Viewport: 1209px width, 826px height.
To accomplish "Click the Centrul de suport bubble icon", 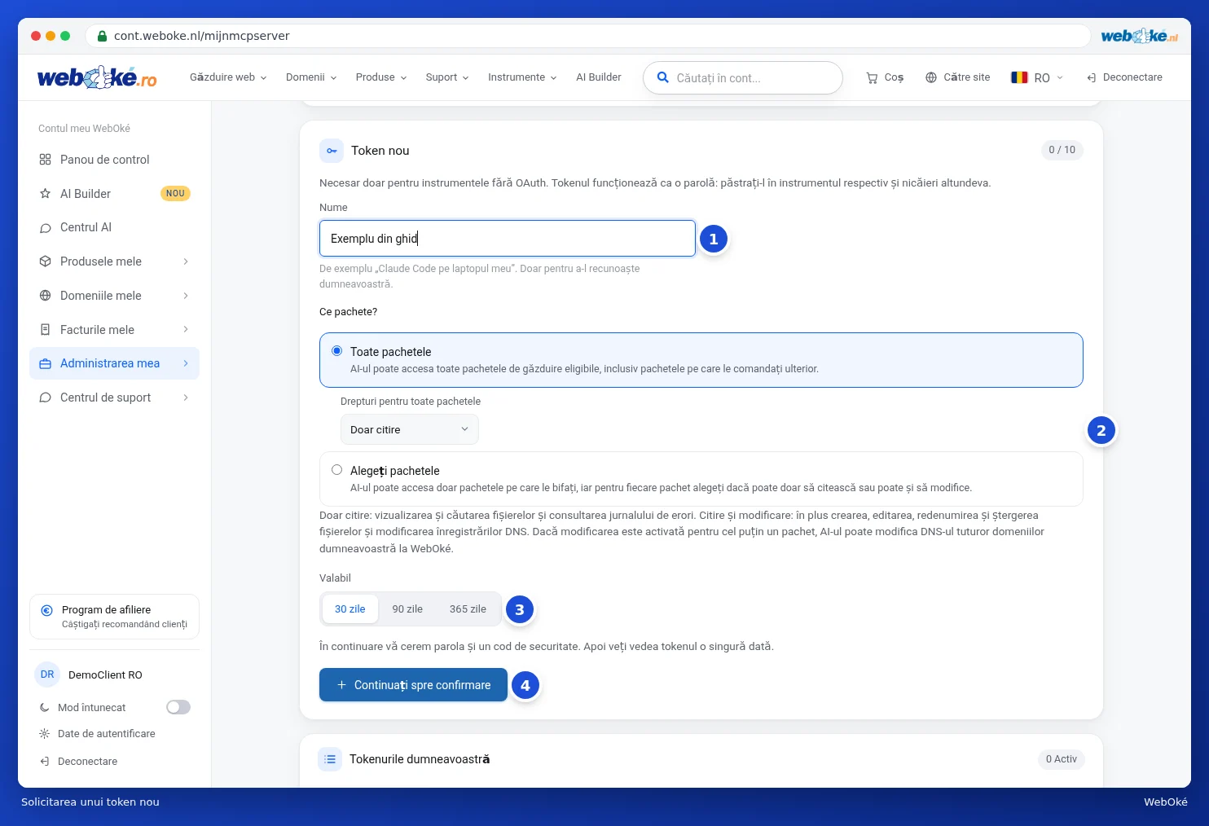I will 46,398.
